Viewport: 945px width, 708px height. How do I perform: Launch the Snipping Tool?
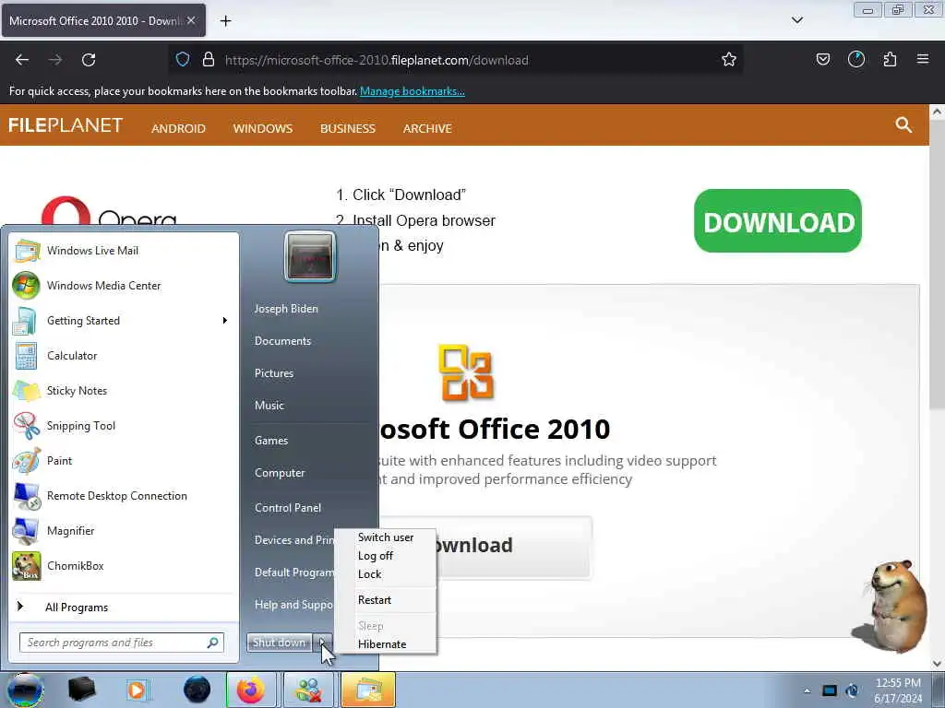pyautogui.click(x=124, y=426)
